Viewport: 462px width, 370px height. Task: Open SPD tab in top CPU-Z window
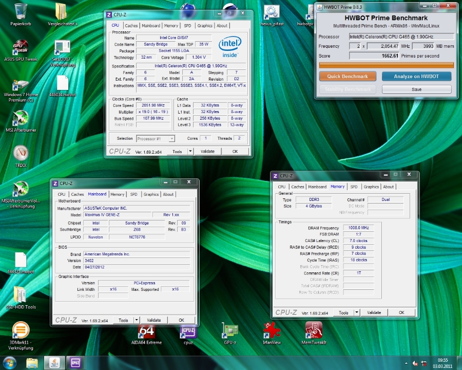pyautogui.click(x=187, y=26)
